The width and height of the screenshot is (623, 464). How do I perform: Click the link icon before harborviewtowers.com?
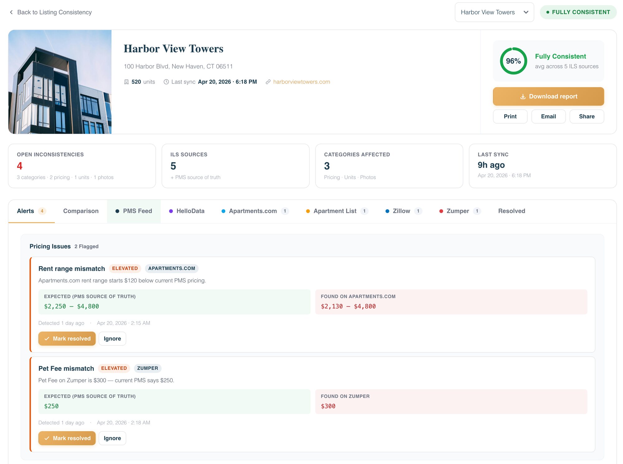(268, 82)
